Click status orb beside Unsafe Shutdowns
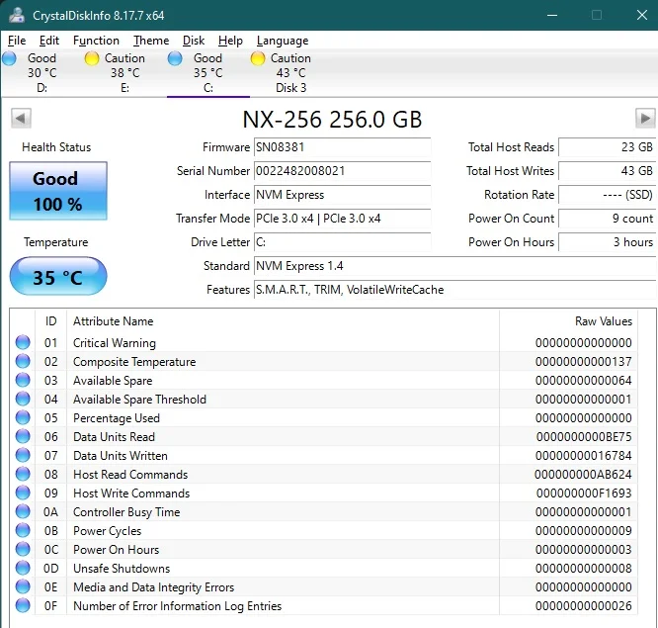 click(23, 569)
